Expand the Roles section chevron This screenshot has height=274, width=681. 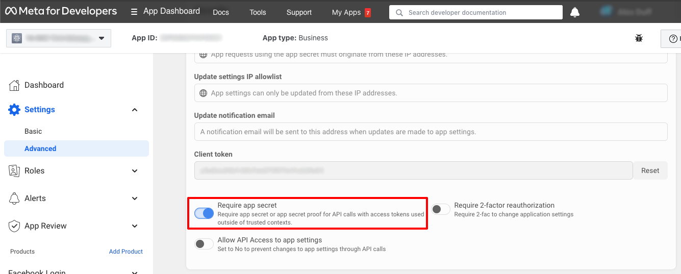[135, 171]
